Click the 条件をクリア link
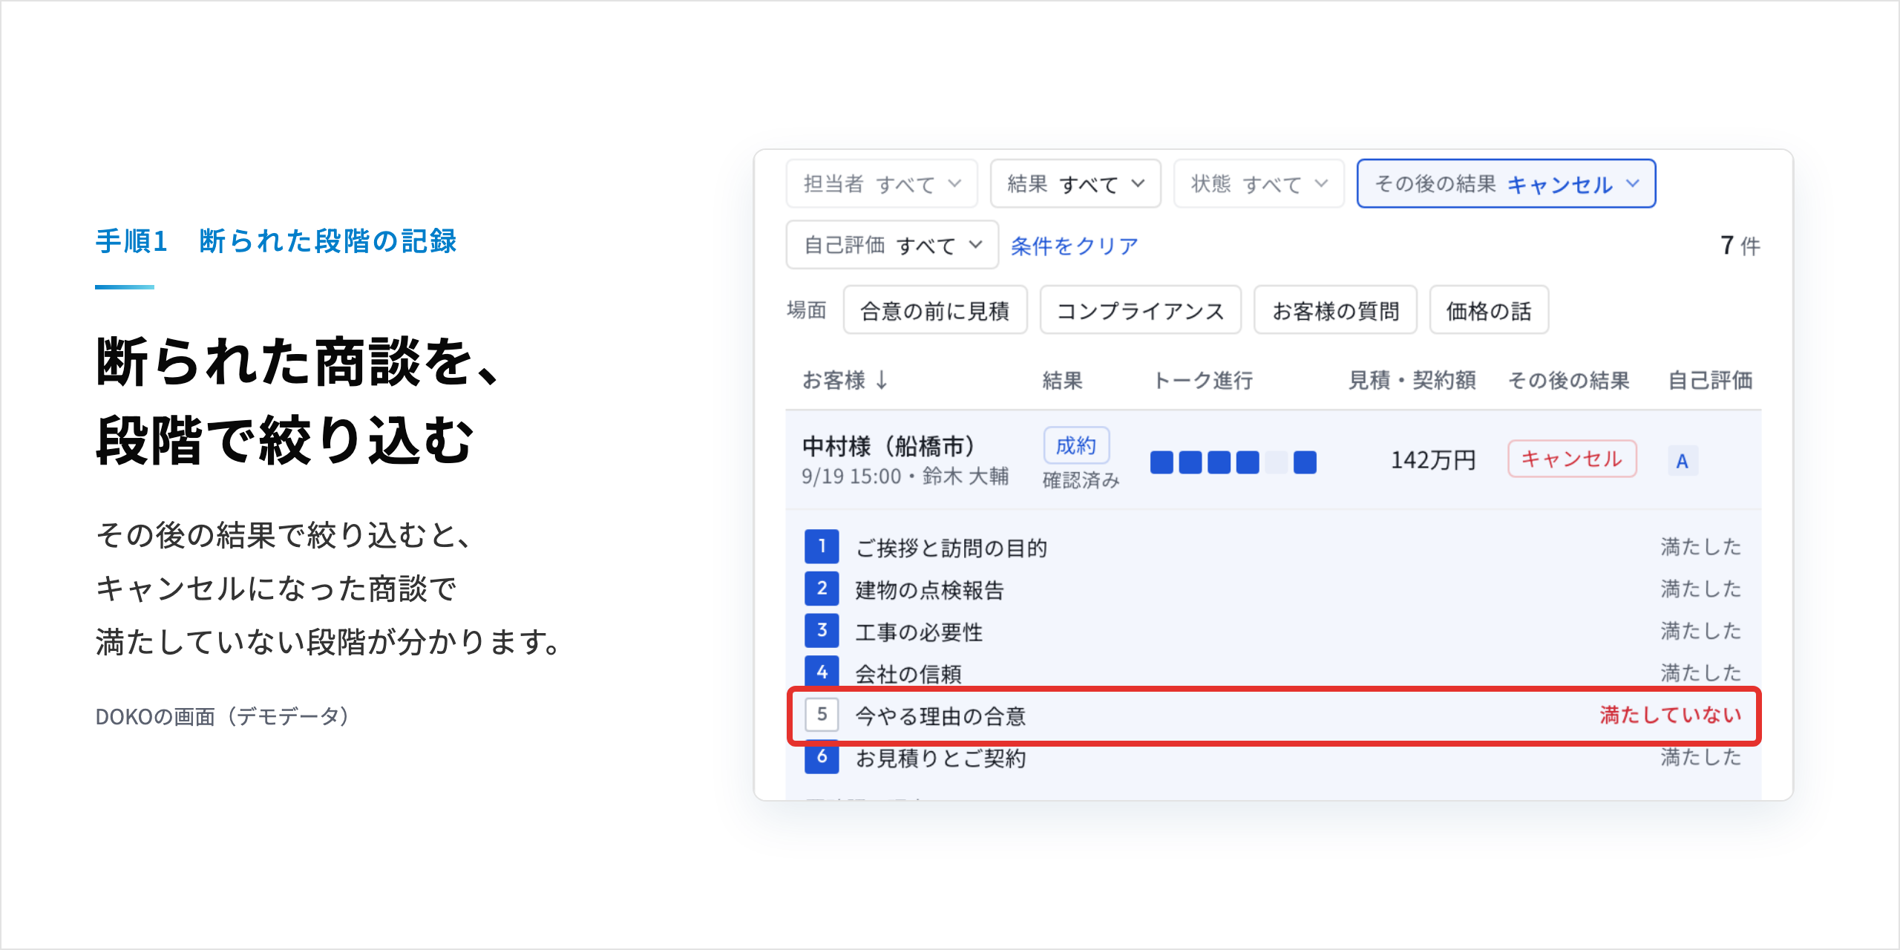1900x950 pixels. 1074,246
